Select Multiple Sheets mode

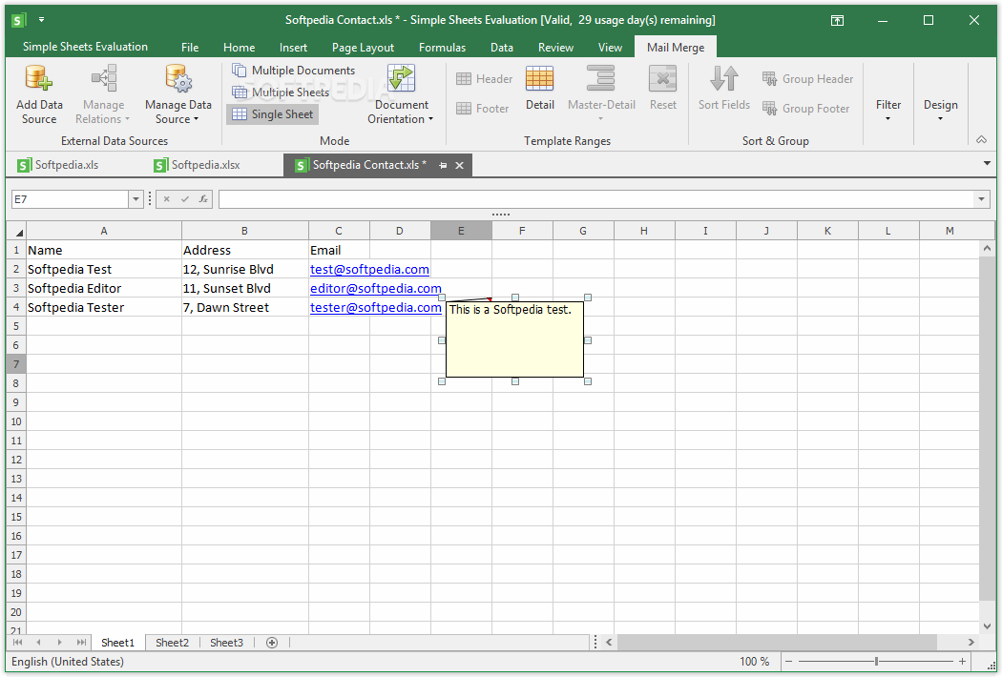282,92
